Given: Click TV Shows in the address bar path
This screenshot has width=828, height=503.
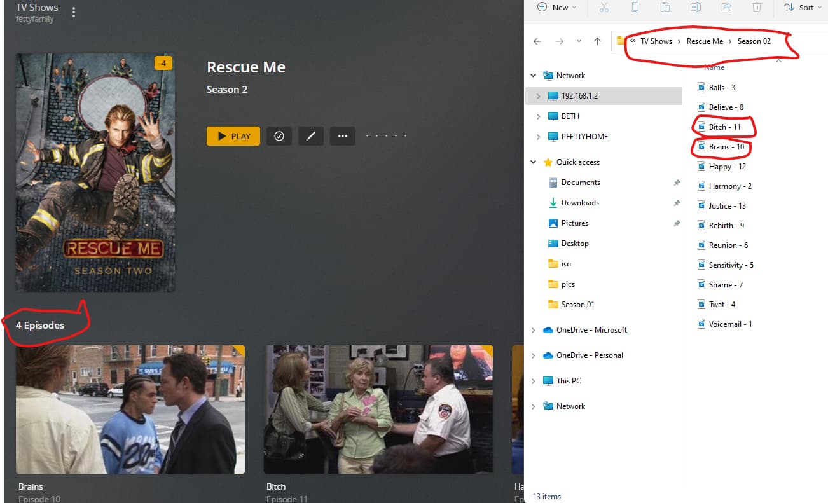Looking at the screenshot, I should pos(656,41).
